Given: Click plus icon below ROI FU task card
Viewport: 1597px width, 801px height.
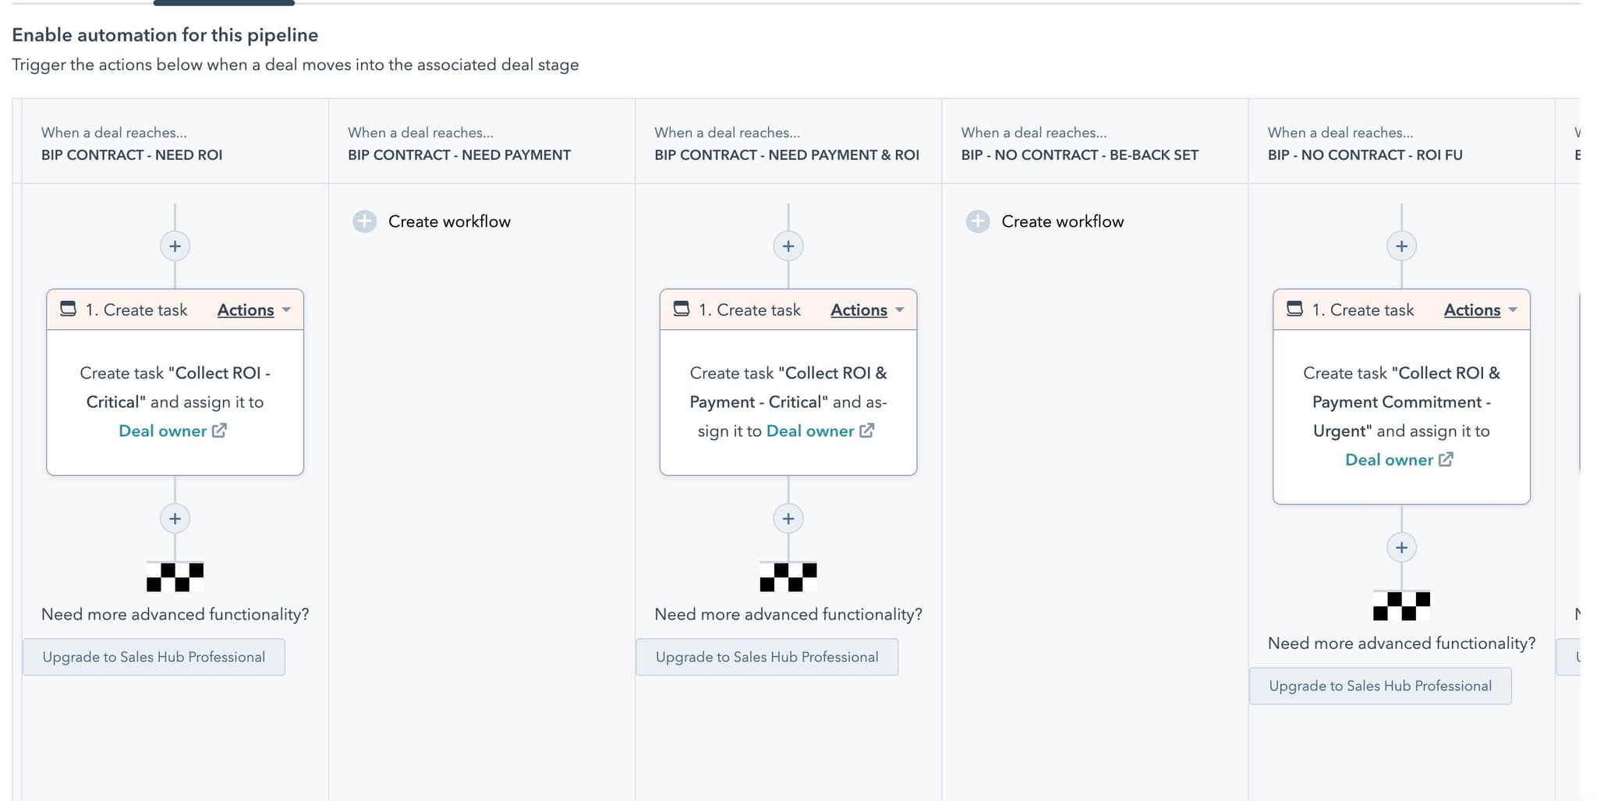Looking at the screenshot, I should click(1401, 548).
